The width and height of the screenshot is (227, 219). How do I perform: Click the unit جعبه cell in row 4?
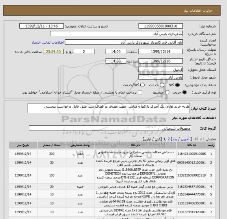[x=80, y=187]
